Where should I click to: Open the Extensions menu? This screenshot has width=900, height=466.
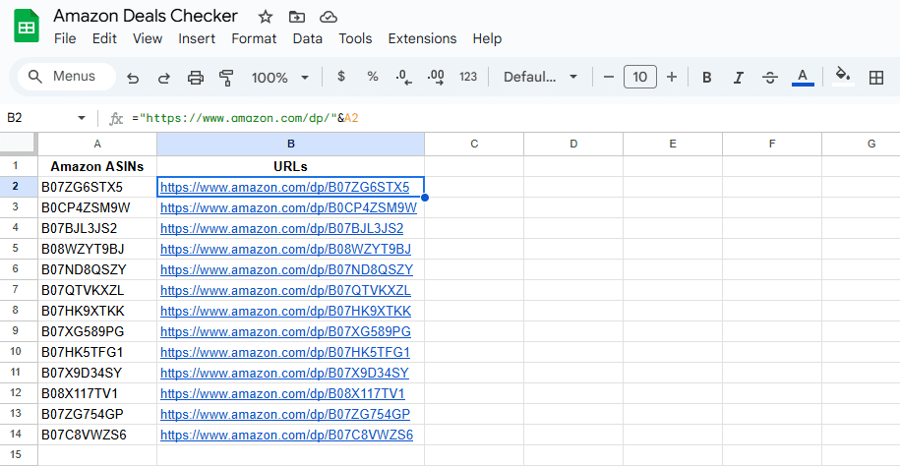(x=422, y=38)
